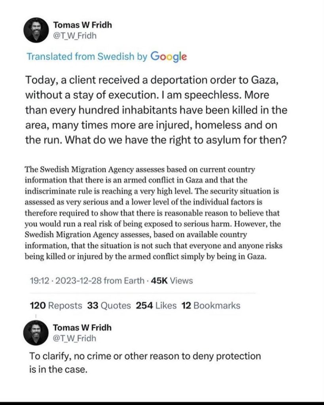324x405 pixels.
Task: Click 'Translated from Swedish by' text
Action: (x=86, y=57)
